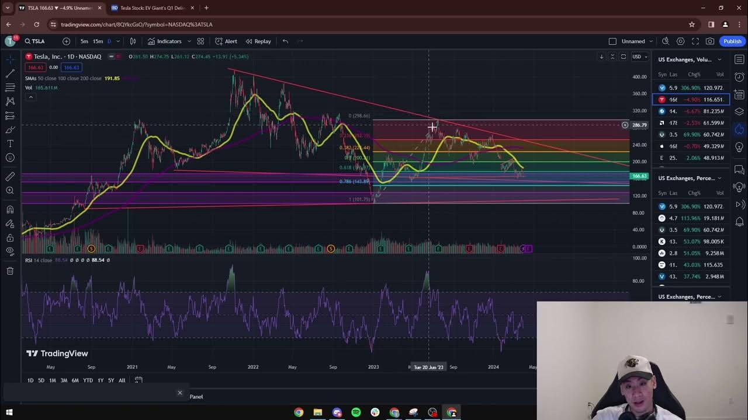Open the quick search icon
Viewport: 748px width, 420px height.
[666, 41]
